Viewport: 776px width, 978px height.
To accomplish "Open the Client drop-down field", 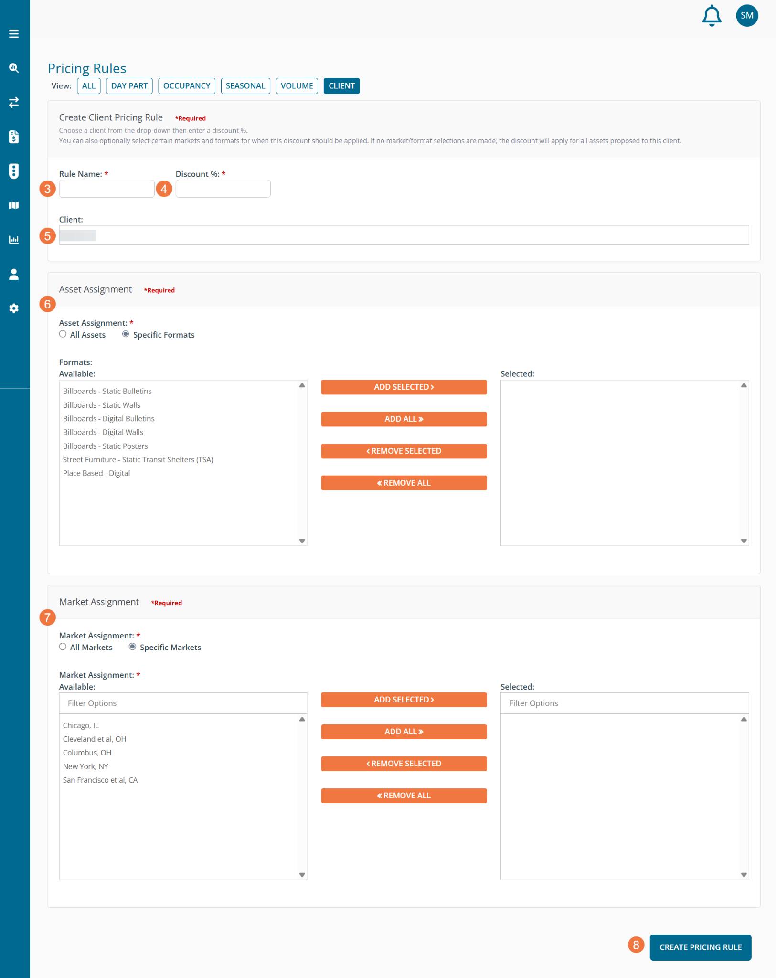I will point(404,235).
